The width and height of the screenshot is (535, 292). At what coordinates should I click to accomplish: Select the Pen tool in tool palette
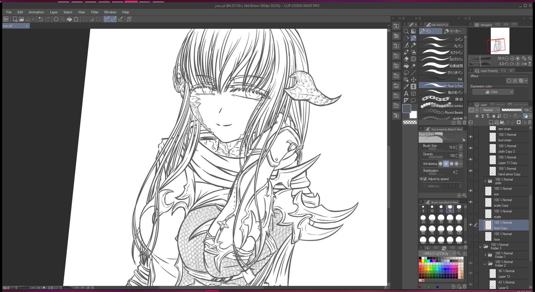coord(413,38)
